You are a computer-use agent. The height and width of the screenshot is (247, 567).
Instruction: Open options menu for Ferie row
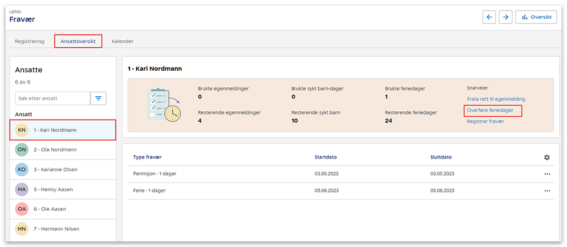coord(547,191)
